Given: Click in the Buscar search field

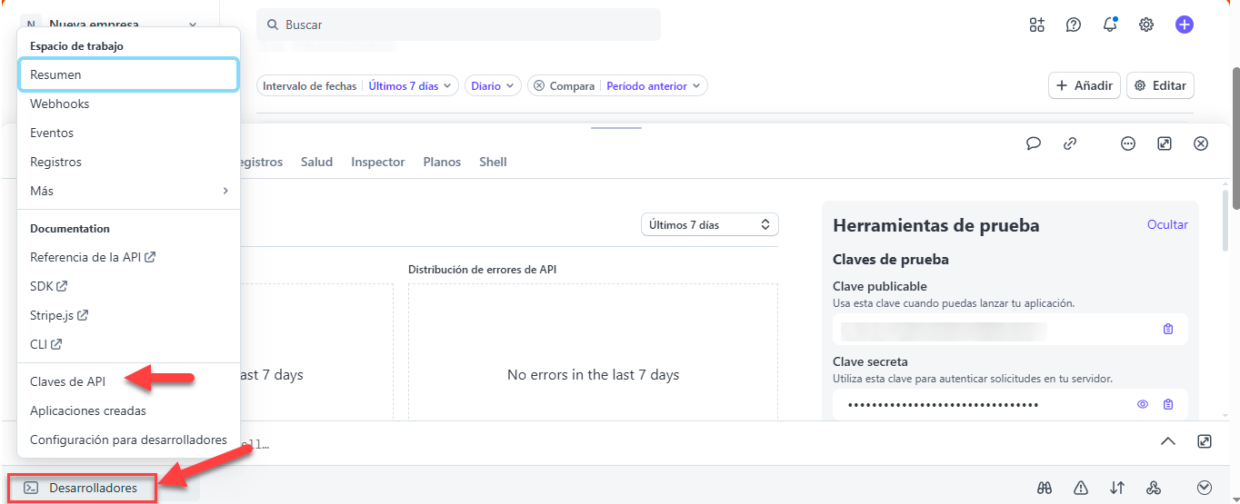Looking at the screenshot, I should coord(458,25).
